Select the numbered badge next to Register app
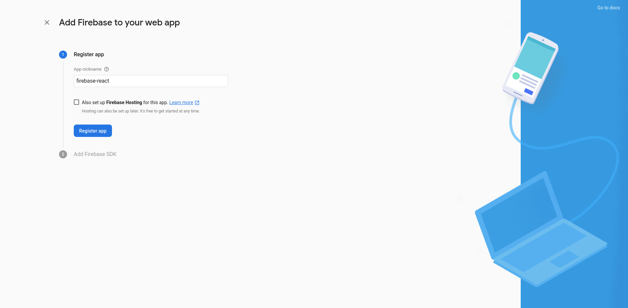The height and width of the screenshot is (308, 628). point(63,54)
